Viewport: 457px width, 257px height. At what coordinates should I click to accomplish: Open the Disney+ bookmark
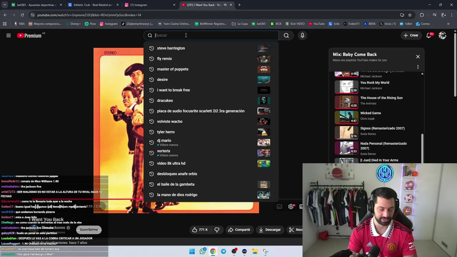click(x=72, y=24)
